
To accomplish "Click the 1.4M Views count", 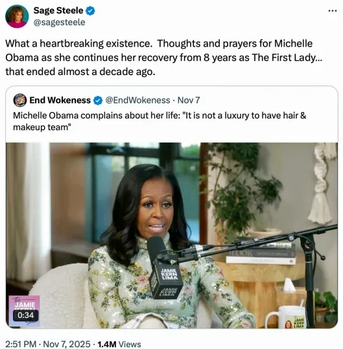I will (x=119, y=344).
